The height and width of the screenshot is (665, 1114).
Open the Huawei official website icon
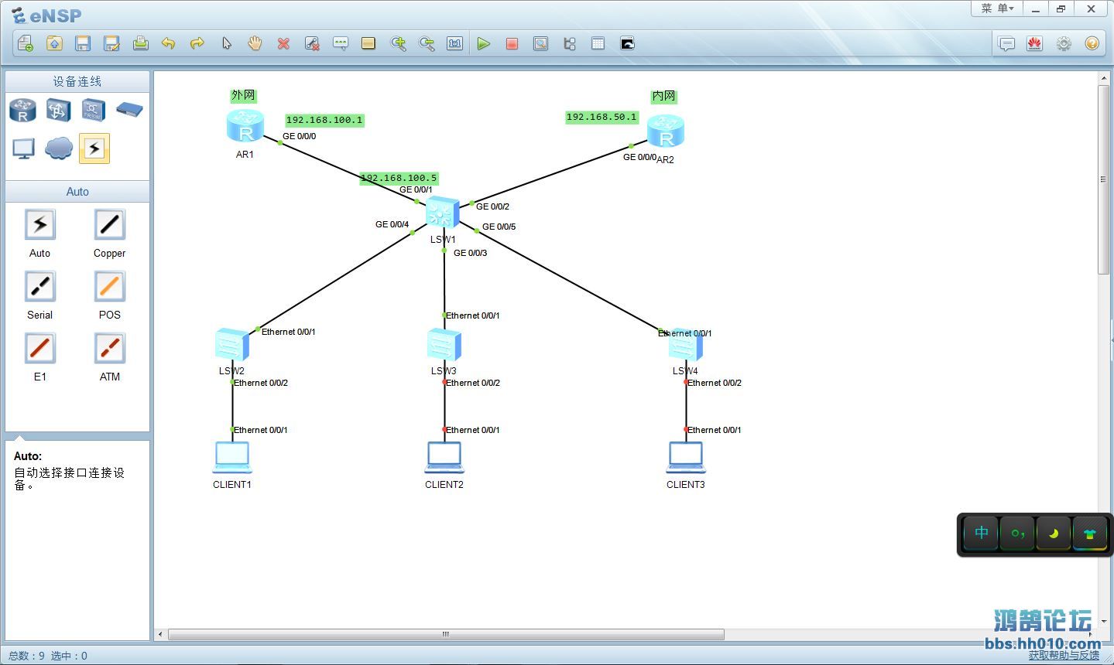point(1035,43)
